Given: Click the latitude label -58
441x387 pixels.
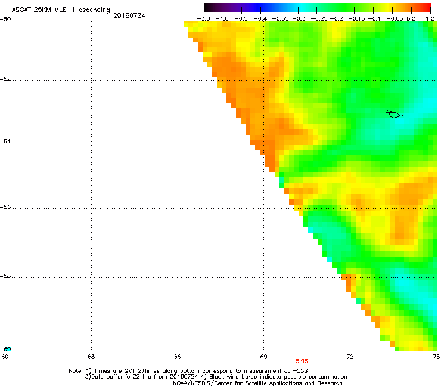Looking at the screenshot, I should pos(5,276).
